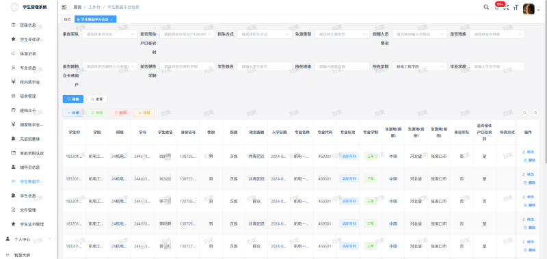Open the 是否弹性学制 dropdown
The width and height of the screenshot is (547, 259).
tap(187, 66)
